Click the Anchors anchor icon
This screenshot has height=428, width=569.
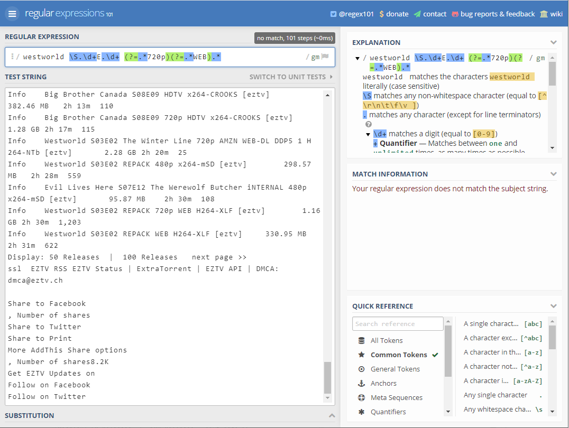click(x=361, y=384)
